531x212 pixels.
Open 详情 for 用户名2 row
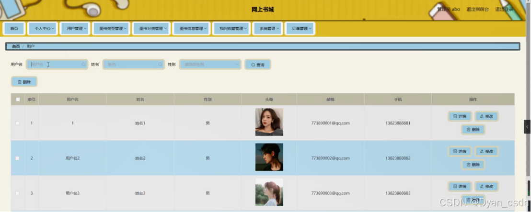pyautogui.click(x=460, y=152)
